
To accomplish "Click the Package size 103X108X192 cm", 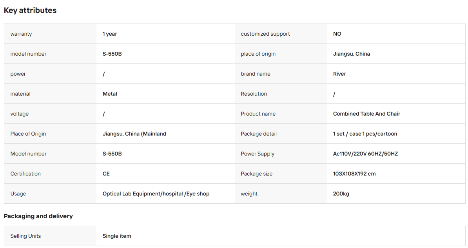I will 354,174.
